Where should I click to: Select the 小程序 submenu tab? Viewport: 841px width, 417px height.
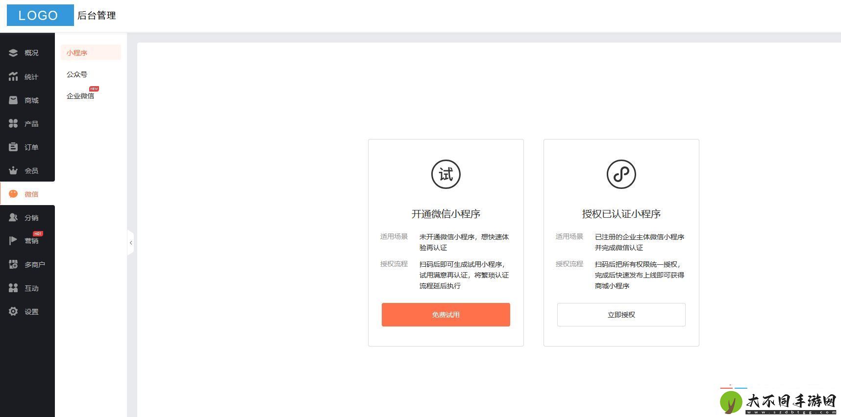tap(91, 52)
